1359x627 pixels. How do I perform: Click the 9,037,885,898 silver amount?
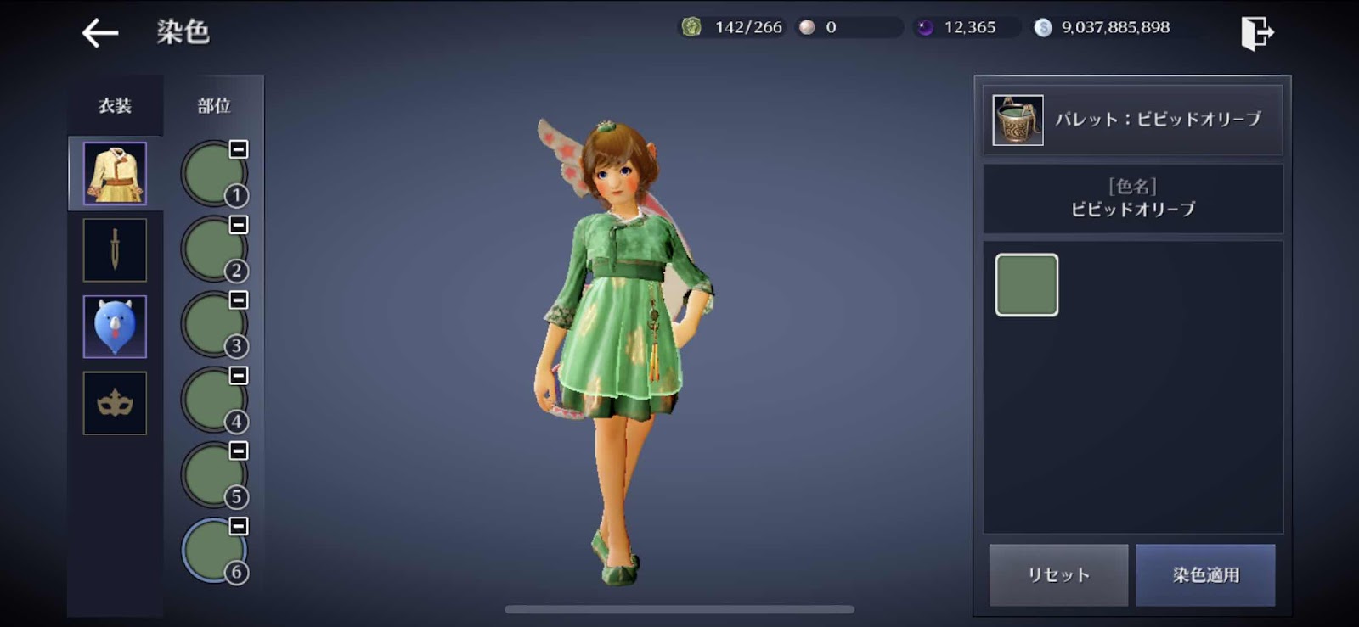pyautogui.click(x=1115, y=27)
